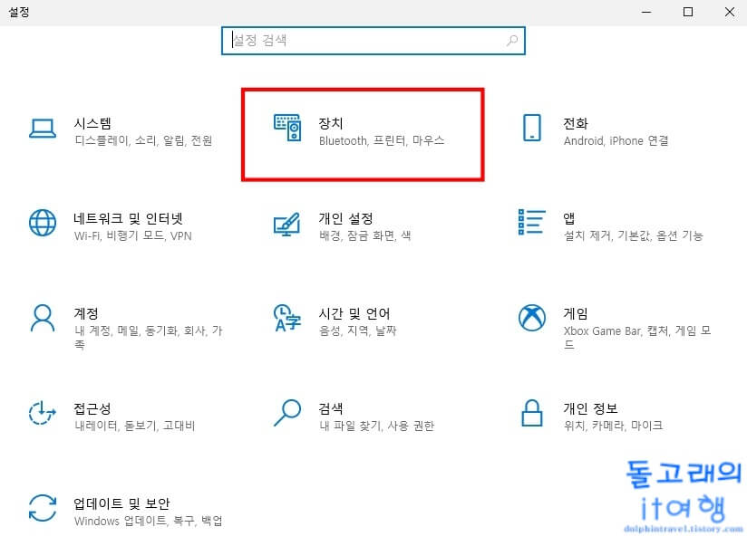This screenshot has width=747, height=546.
Task: Open the 검색 magnifier category icon
Action: click(x=287, y=413)
